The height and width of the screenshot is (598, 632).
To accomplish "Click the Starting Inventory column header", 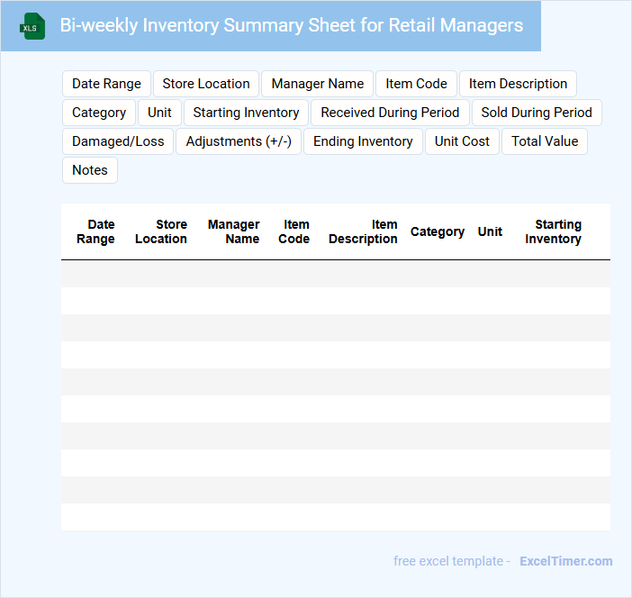I will [554, 231].
